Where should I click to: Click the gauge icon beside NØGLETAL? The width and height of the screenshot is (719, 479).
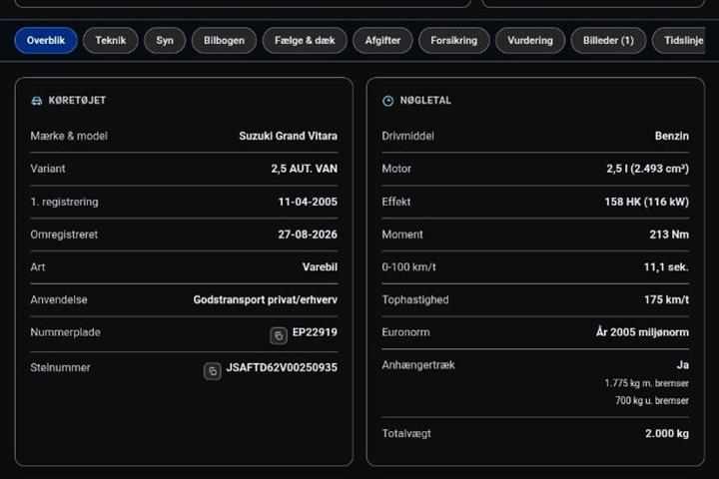click(x=387, y=101)
